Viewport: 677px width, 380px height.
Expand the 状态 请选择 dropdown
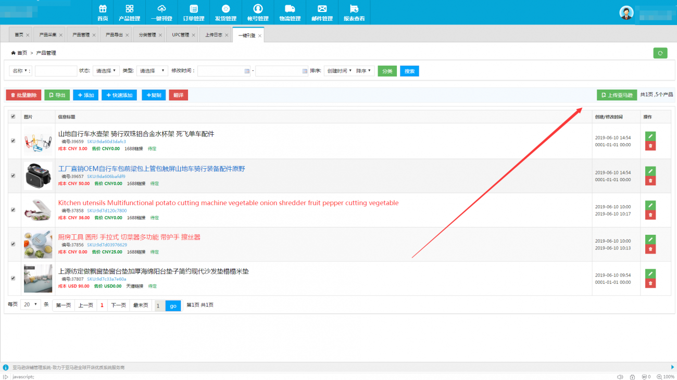point(106,71)
